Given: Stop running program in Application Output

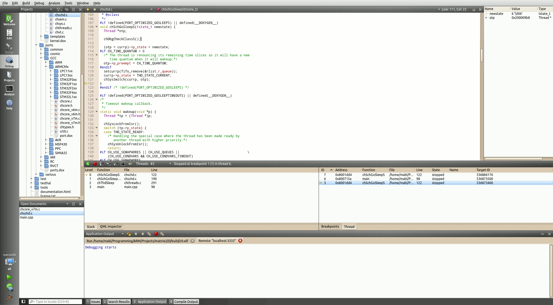Looking at the screenshot, I should pyautogui.click(x=156, y=234).
